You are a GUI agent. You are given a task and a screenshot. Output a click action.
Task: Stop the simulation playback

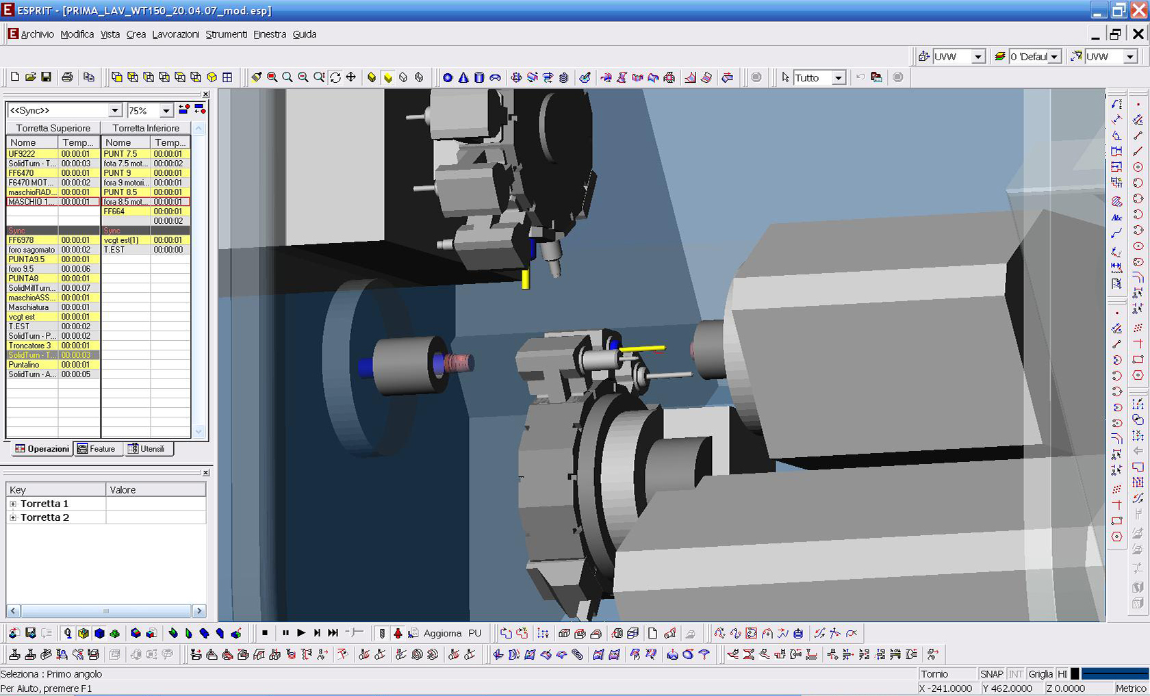(265, 633)
